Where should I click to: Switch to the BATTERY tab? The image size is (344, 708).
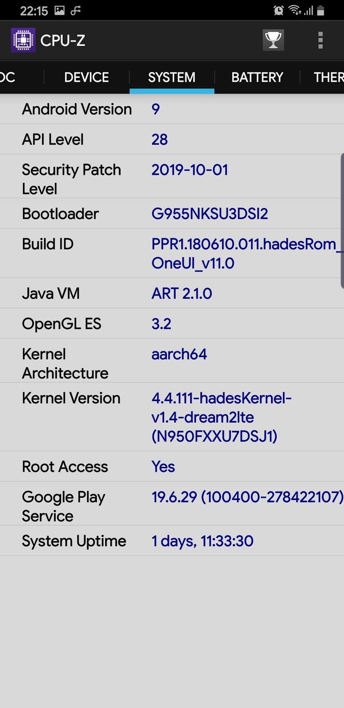pos(257,77)
